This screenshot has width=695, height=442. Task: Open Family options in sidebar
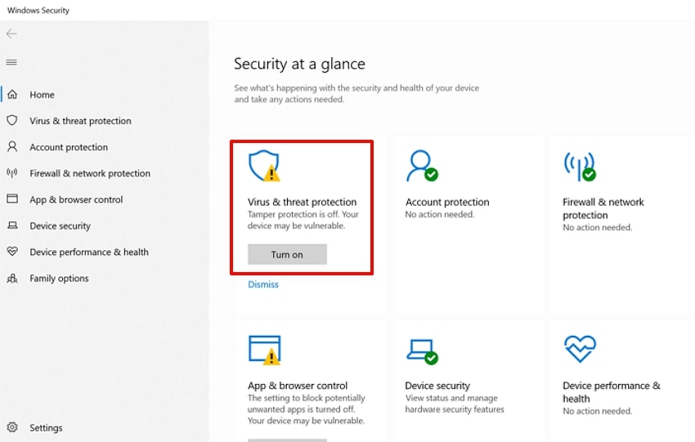click(59, 278)
